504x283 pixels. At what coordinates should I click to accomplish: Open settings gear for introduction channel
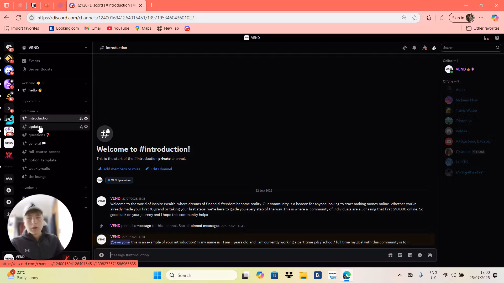pyautogui.click(x=86, y=118)
